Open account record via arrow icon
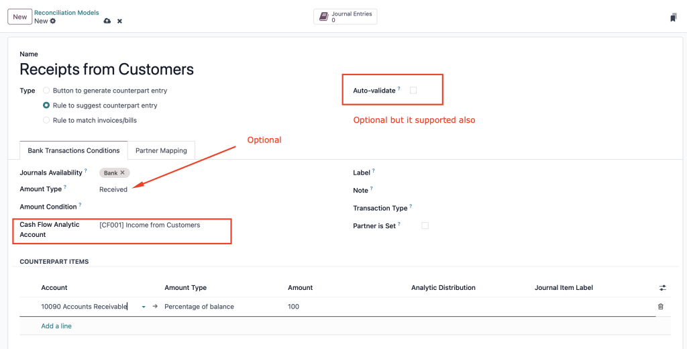Image resolution: width=687 pixels, height=349 pixels. point(155,307)
